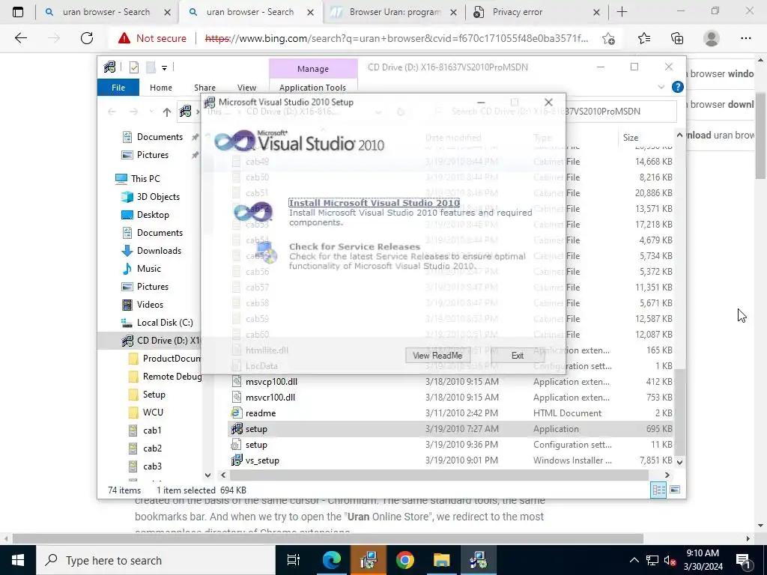Image resolution: width=767 pixels, height=575 pixels.
Task: Click Install Microsoft Visual Studio 2010 link
Action: (375, 203)
